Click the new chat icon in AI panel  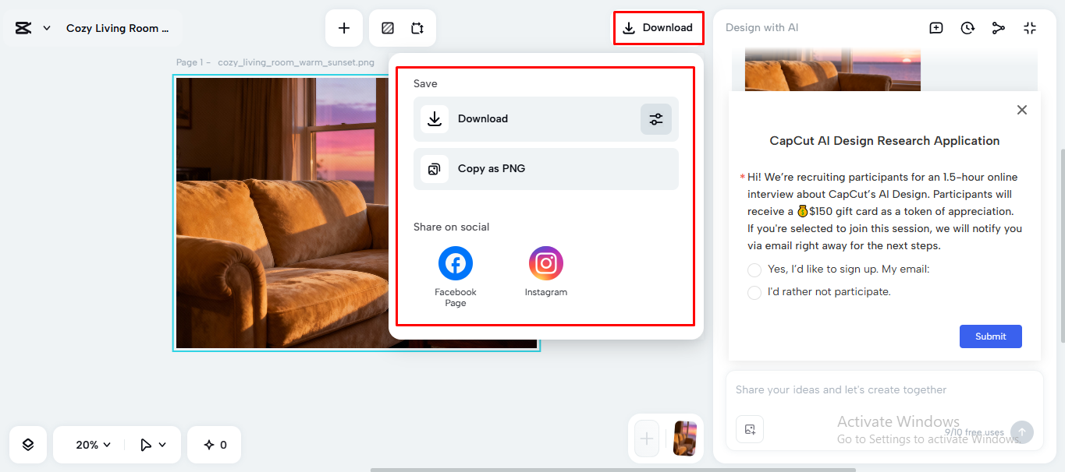pos(936,28)
